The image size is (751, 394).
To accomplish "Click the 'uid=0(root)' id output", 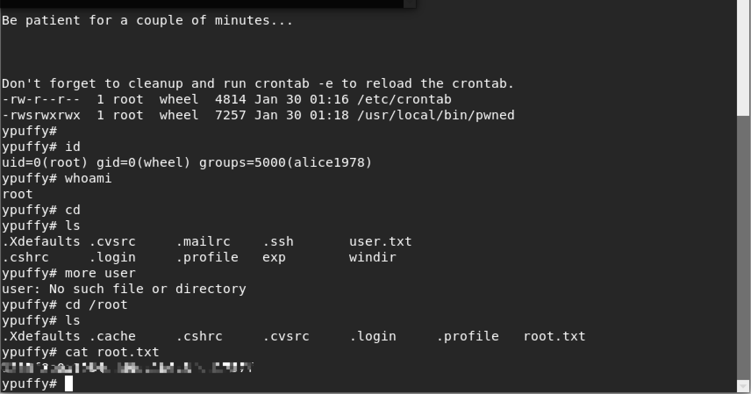I will 45,162.
